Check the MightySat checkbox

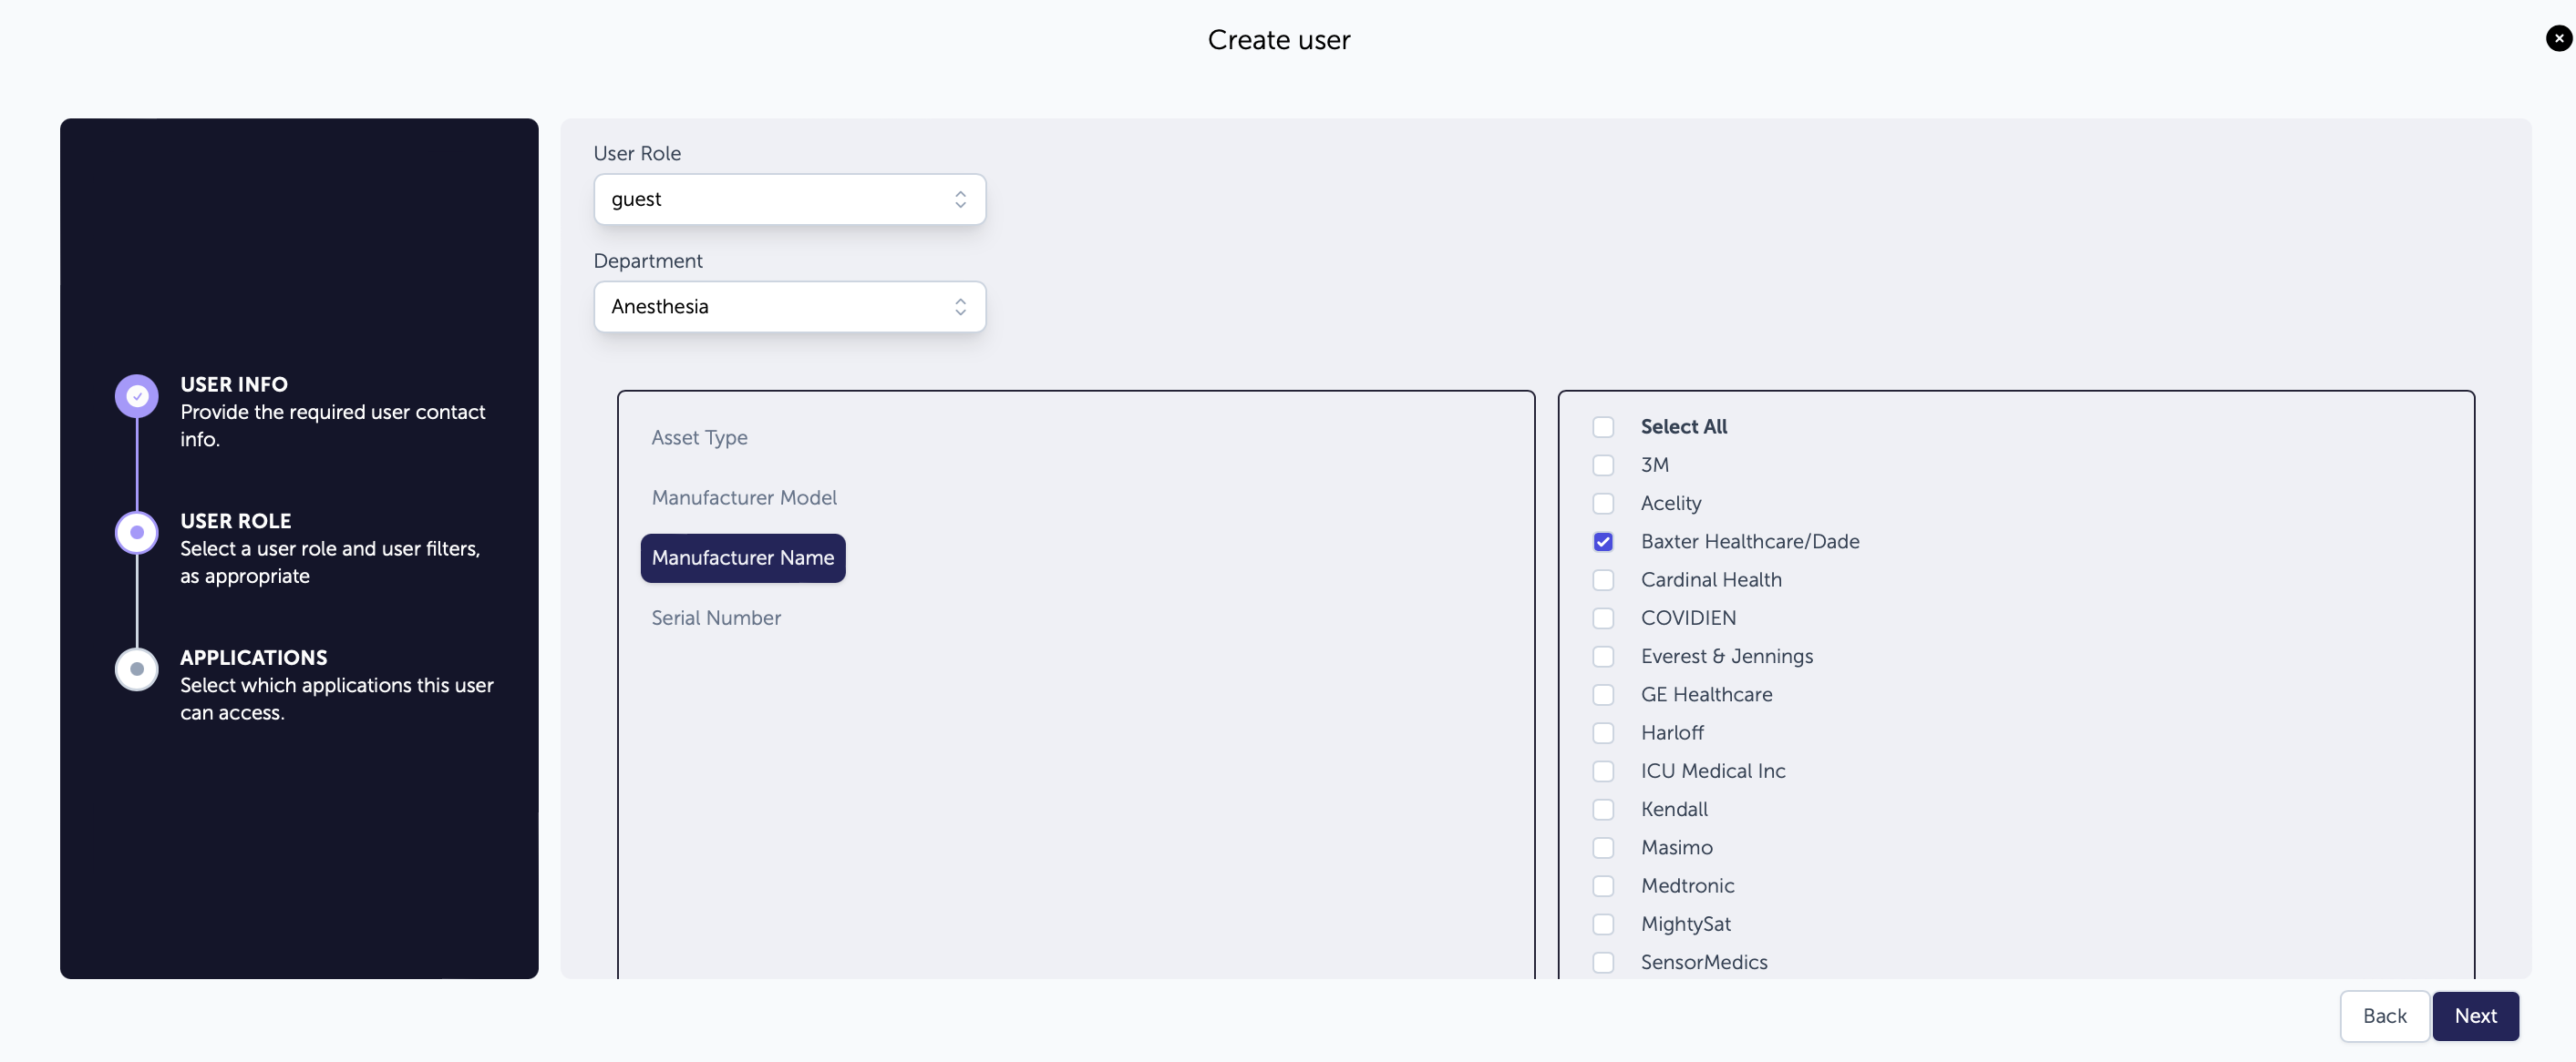pyautogui.click(x=1603, y=924)
